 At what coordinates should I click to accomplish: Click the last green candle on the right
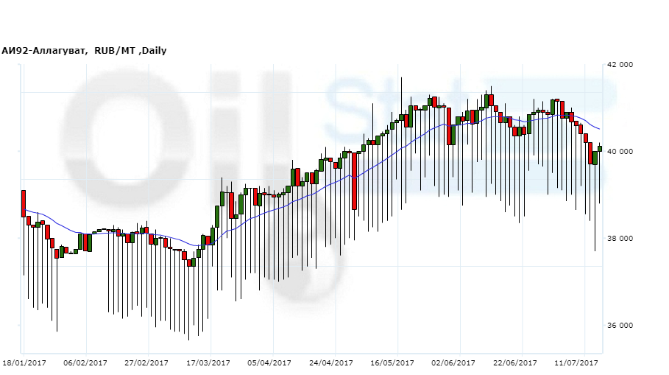pos(600,149)
